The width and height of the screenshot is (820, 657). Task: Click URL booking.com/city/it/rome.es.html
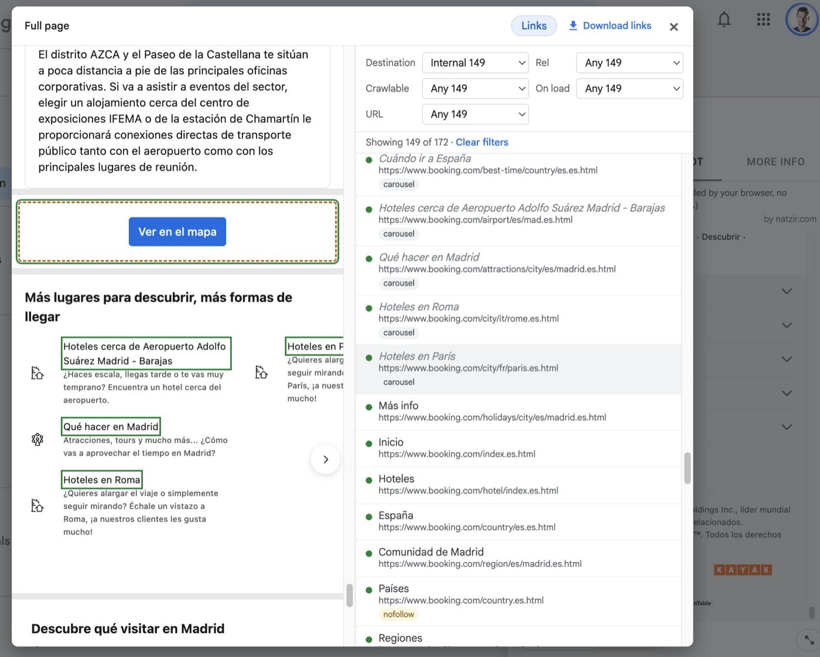469,319
